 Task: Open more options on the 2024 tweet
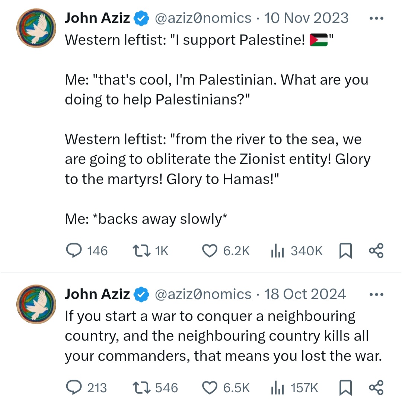[x=376, y=294]
